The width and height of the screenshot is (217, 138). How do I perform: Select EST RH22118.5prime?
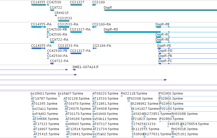coord(122,96)
